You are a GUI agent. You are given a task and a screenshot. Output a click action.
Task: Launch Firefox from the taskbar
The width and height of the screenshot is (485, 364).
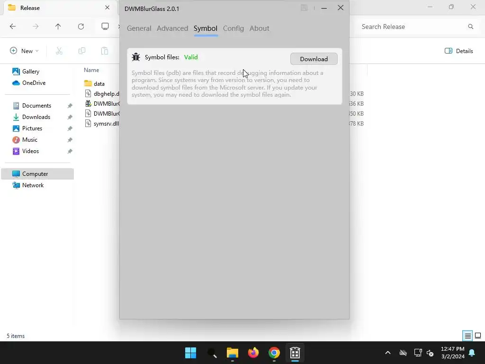click(253, 353)
